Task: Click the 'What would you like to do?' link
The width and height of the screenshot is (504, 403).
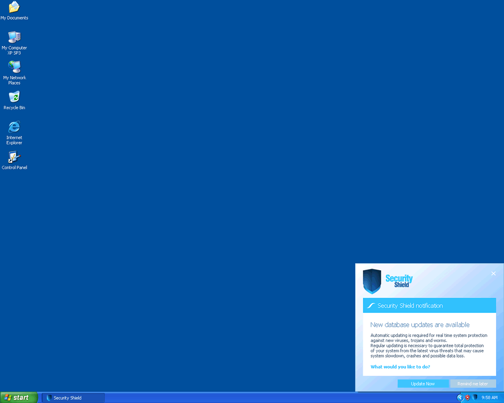Action: point(400,367)
